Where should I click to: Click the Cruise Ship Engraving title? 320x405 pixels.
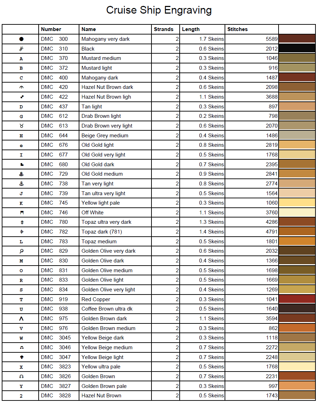[159, 10]
